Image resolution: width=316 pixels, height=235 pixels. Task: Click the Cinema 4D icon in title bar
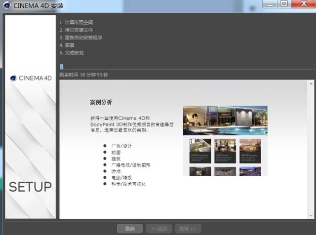[x=6, y=5]
